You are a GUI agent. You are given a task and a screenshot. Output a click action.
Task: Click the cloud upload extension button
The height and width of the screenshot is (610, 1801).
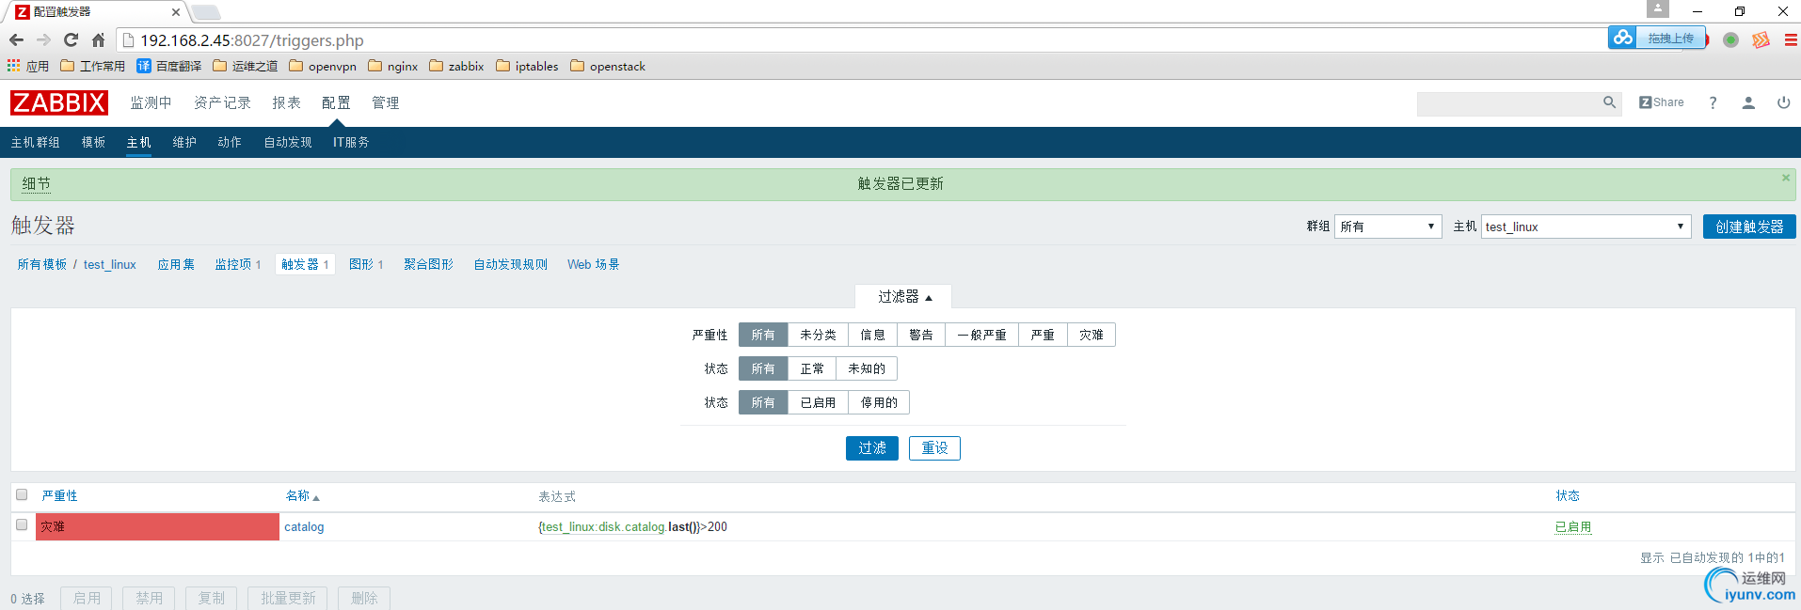[x=1656, y=38]
